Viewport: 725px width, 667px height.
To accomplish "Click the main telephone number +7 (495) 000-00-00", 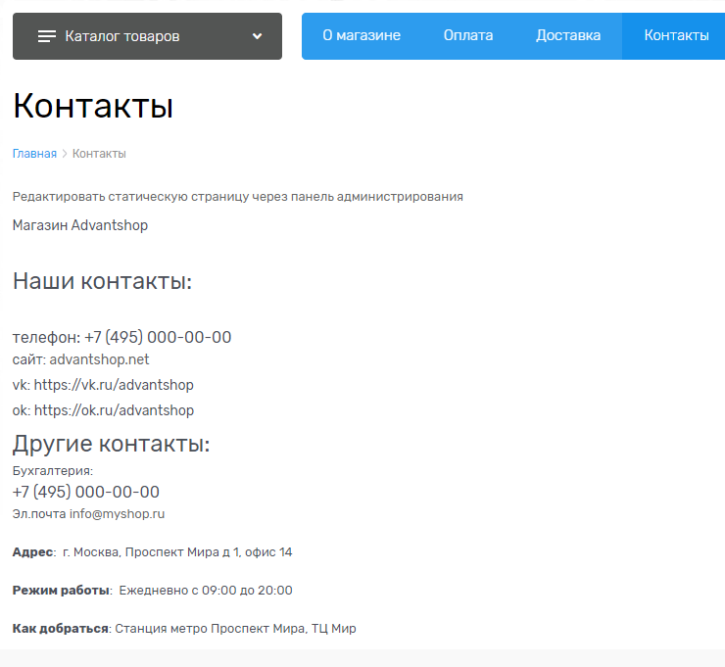I will tap(158, 337).
